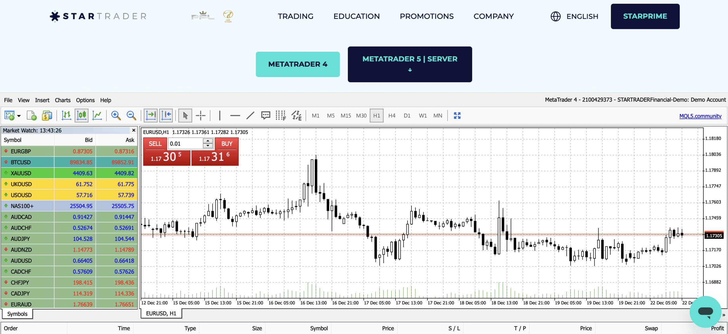The width and height of the screenshot is (728, 334).
Task: Open the Charts menu
Action: pyautogui.click(x=63, y=100)
